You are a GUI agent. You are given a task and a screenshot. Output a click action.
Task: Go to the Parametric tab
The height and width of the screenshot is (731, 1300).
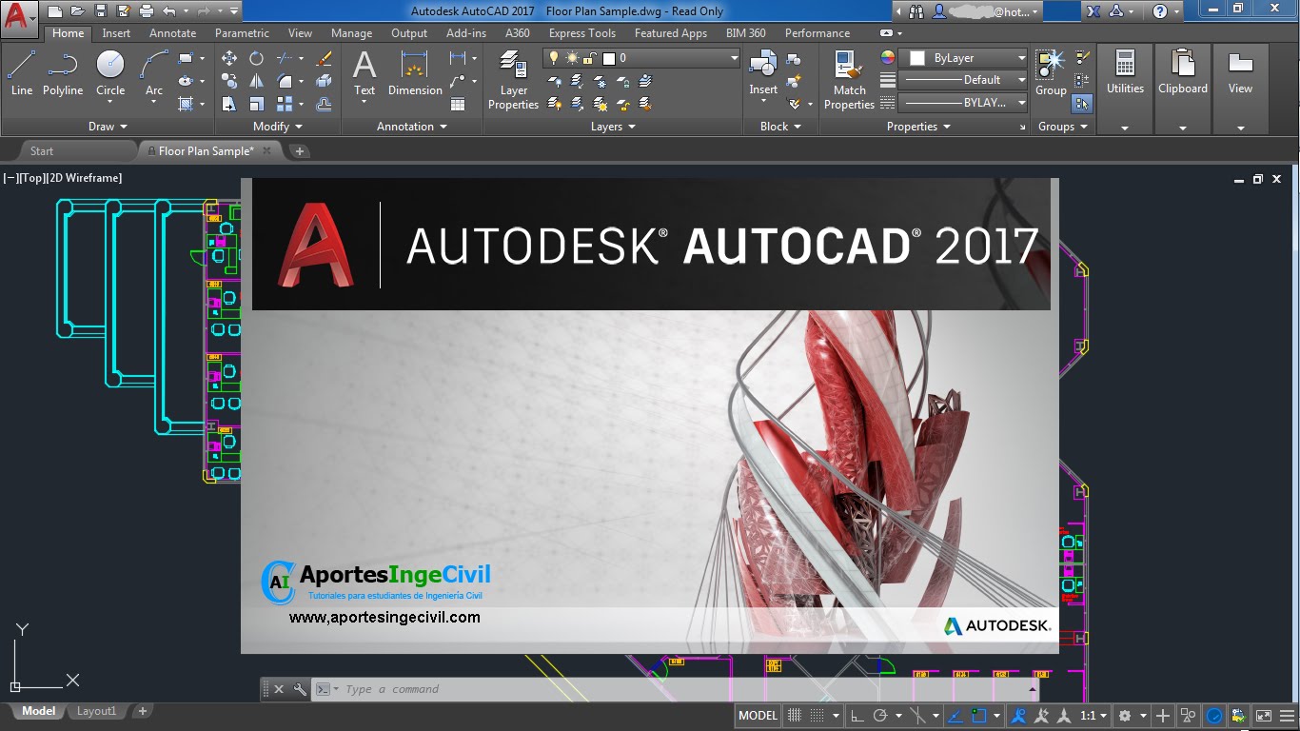pos(242,33)
